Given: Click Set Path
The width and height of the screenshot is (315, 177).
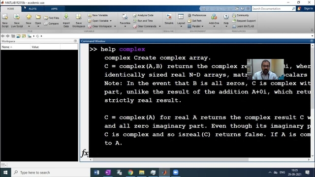Looking at the screenshot, I should pyautogui.click(x=194, y=21).
